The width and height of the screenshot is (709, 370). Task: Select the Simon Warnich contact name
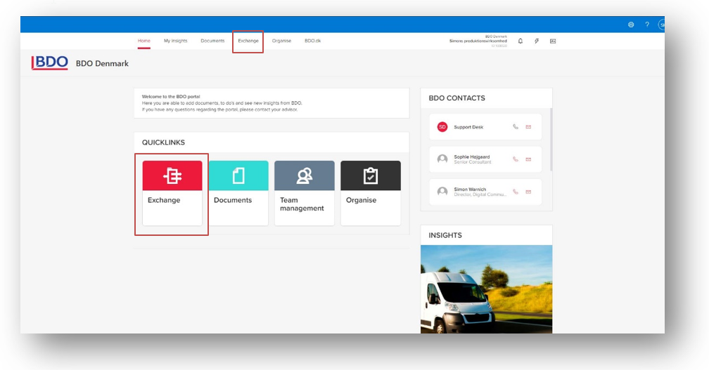[470, 190]
